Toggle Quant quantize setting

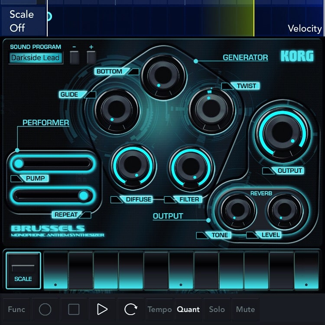tap(188, 309)
